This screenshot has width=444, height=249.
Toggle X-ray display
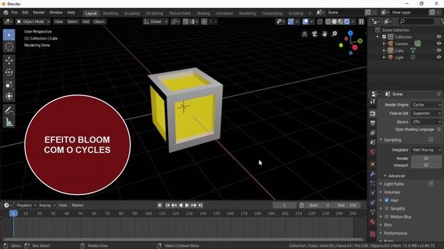(x=320, y=21)
